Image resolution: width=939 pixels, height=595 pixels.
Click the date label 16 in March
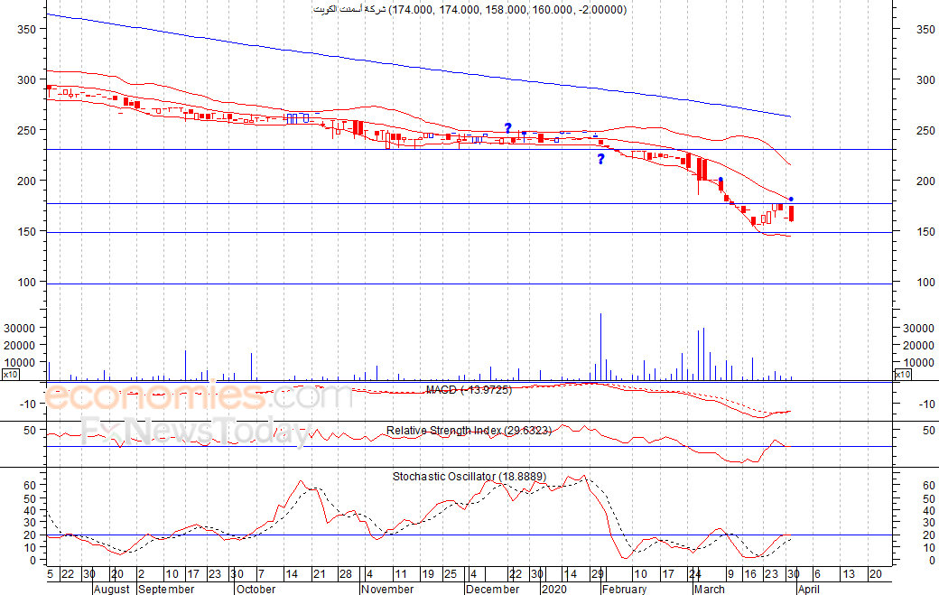click(x=750, y=574)
